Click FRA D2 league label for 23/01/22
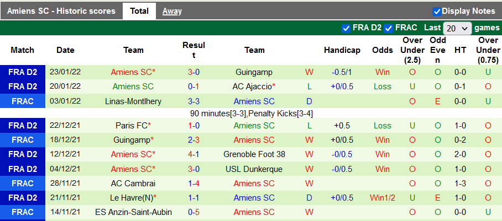This screenshot has height=221, width=502. pos(23,72)
